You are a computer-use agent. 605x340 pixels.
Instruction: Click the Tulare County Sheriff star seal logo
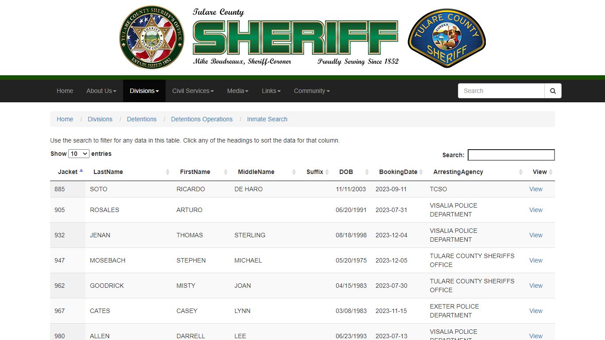coord(152,37)
